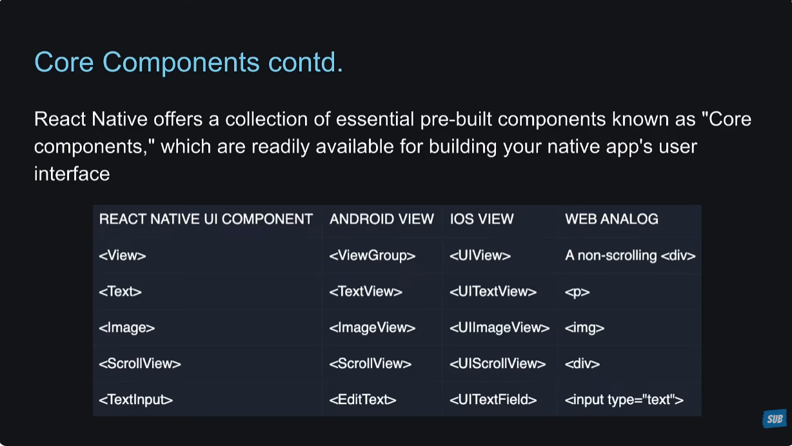Click the <UITextView> iOS cell

(493, 291)
